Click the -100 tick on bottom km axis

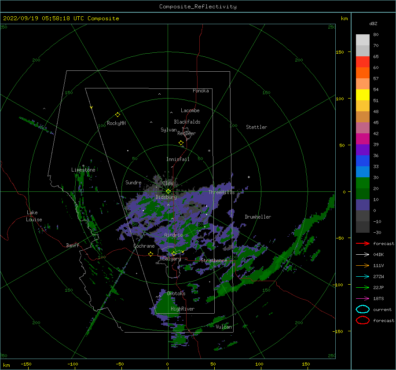point(73,364)
